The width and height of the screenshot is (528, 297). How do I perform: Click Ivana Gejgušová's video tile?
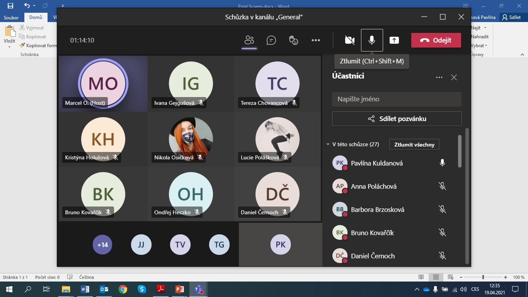click(x=191, y=84)
